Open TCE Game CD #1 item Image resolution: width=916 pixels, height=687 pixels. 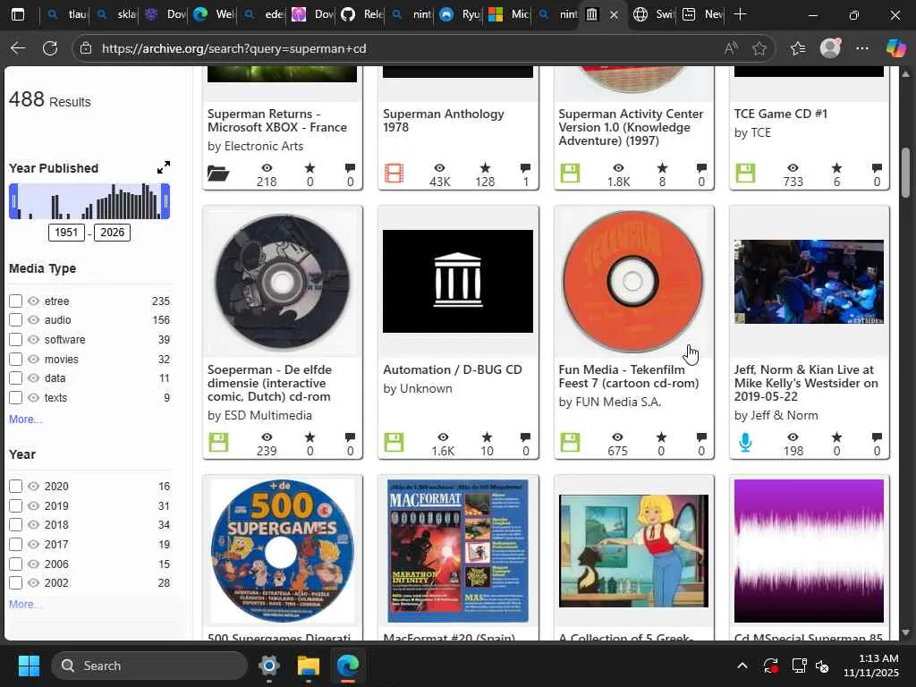(x=780, y=114)
